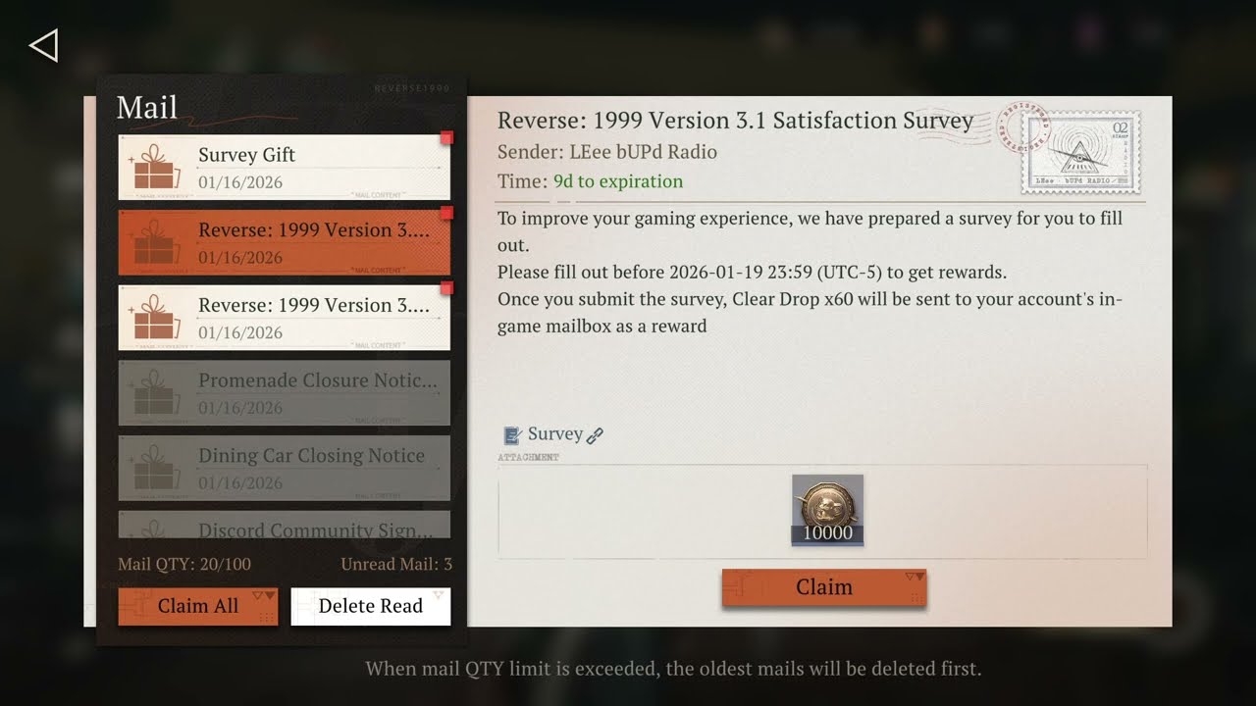Select the highlighted orange Reverse: 1999 Version mail
Screen dimensions: 1256x706
(x=285, y=242)
